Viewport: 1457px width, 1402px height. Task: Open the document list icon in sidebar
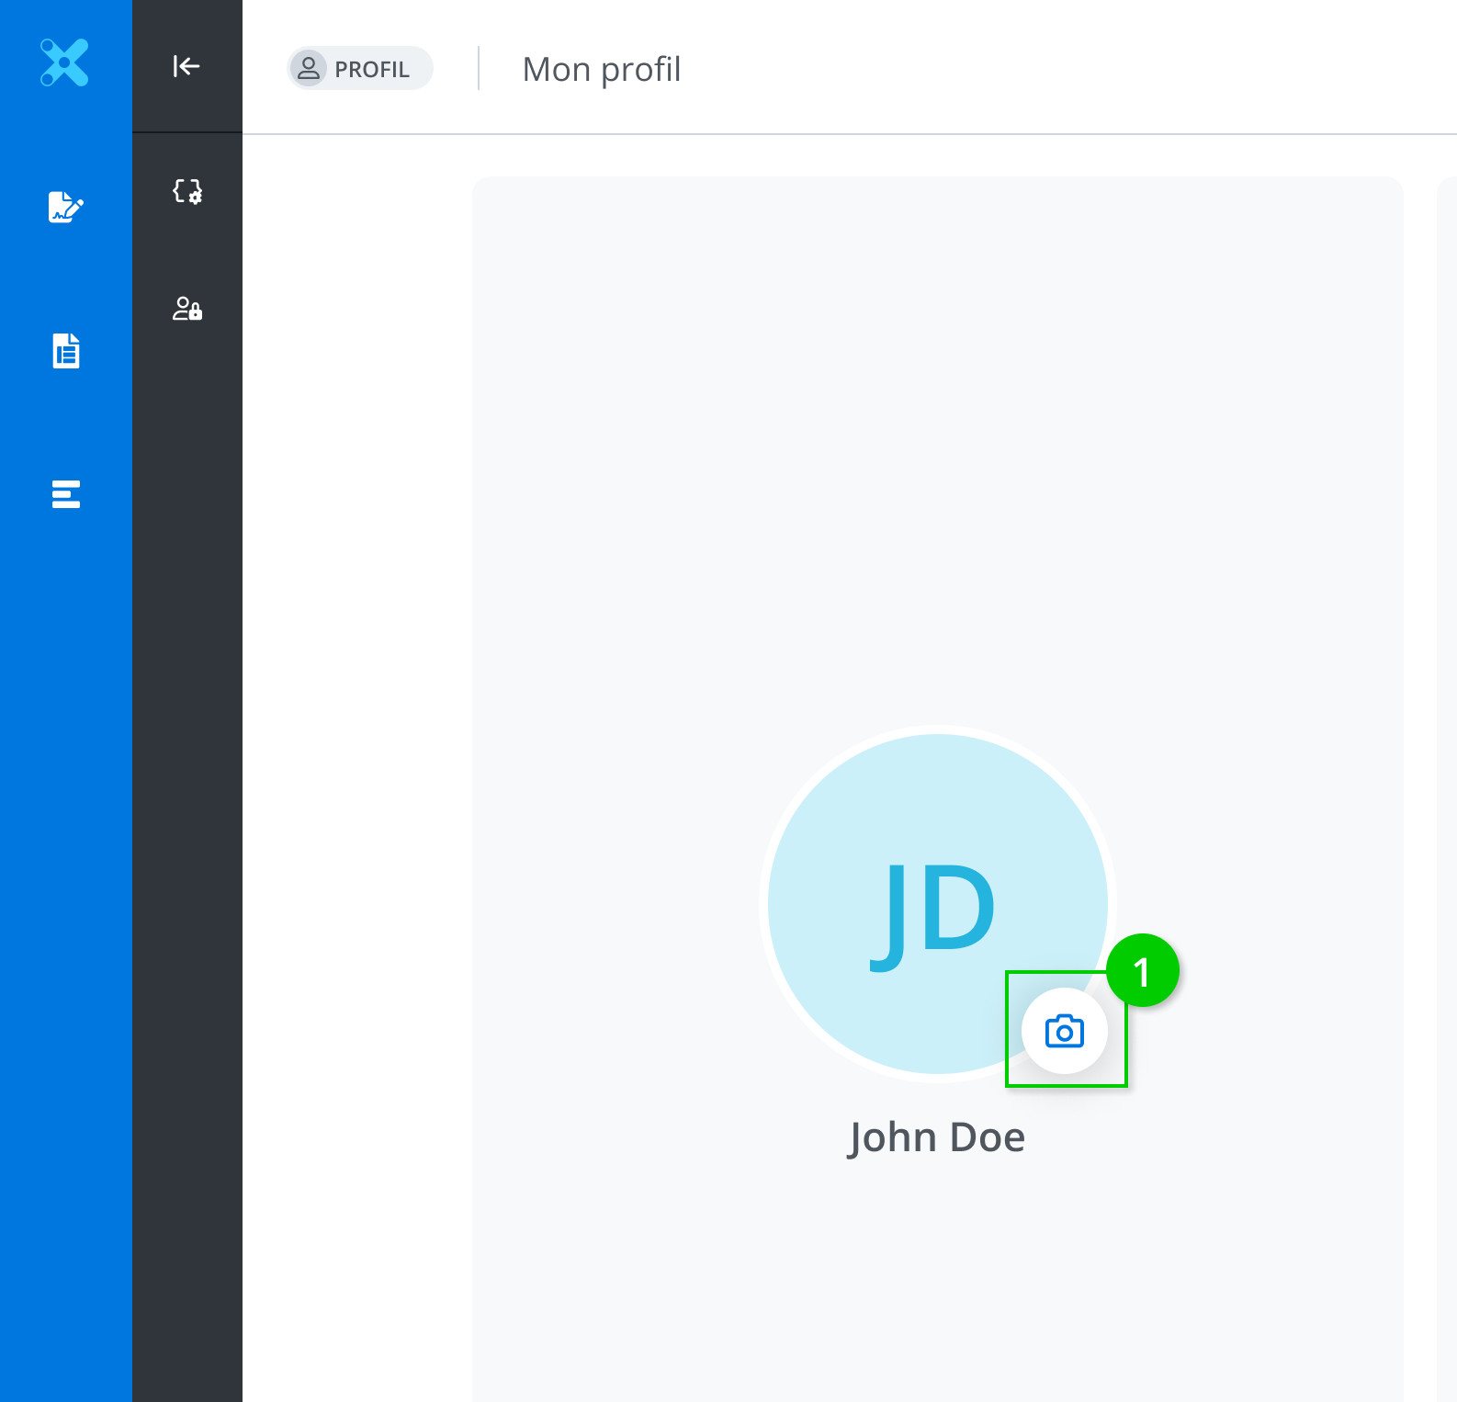pos(66,351)
